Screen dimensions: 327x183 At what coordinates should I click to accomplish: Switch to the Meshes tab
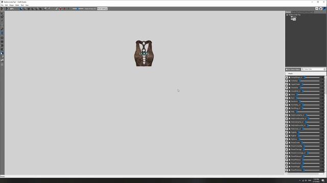(288, 12)
